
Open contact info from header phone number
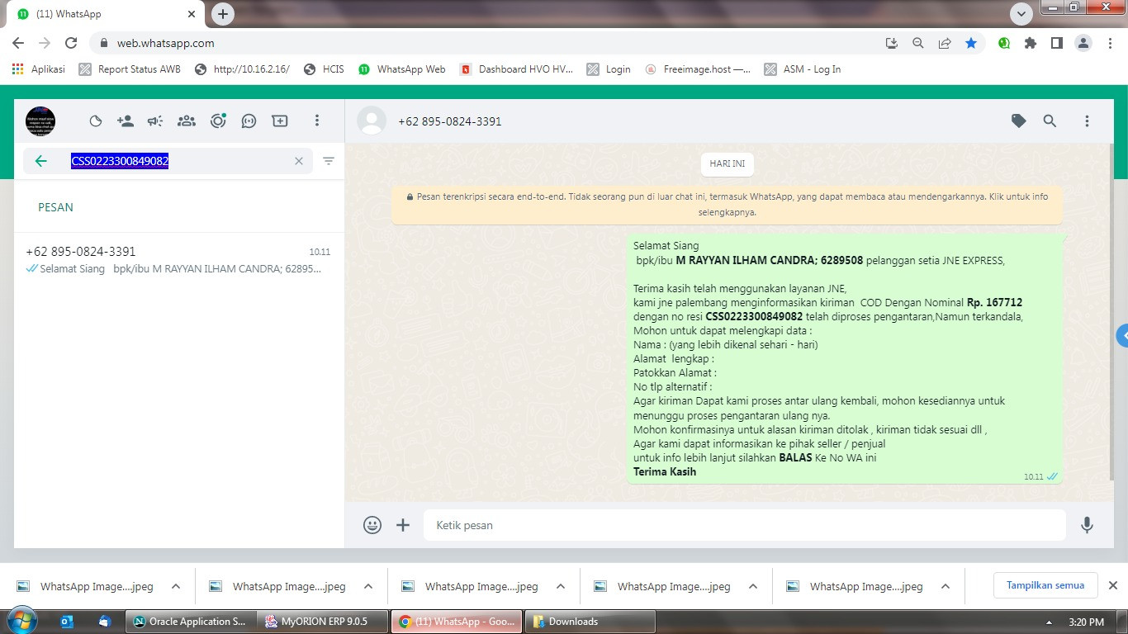450,121
